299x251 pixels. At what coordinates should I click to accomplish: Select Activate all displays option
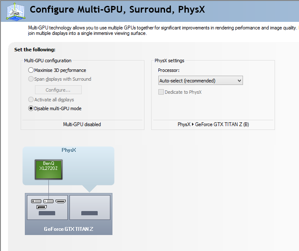tap(31, 100)
